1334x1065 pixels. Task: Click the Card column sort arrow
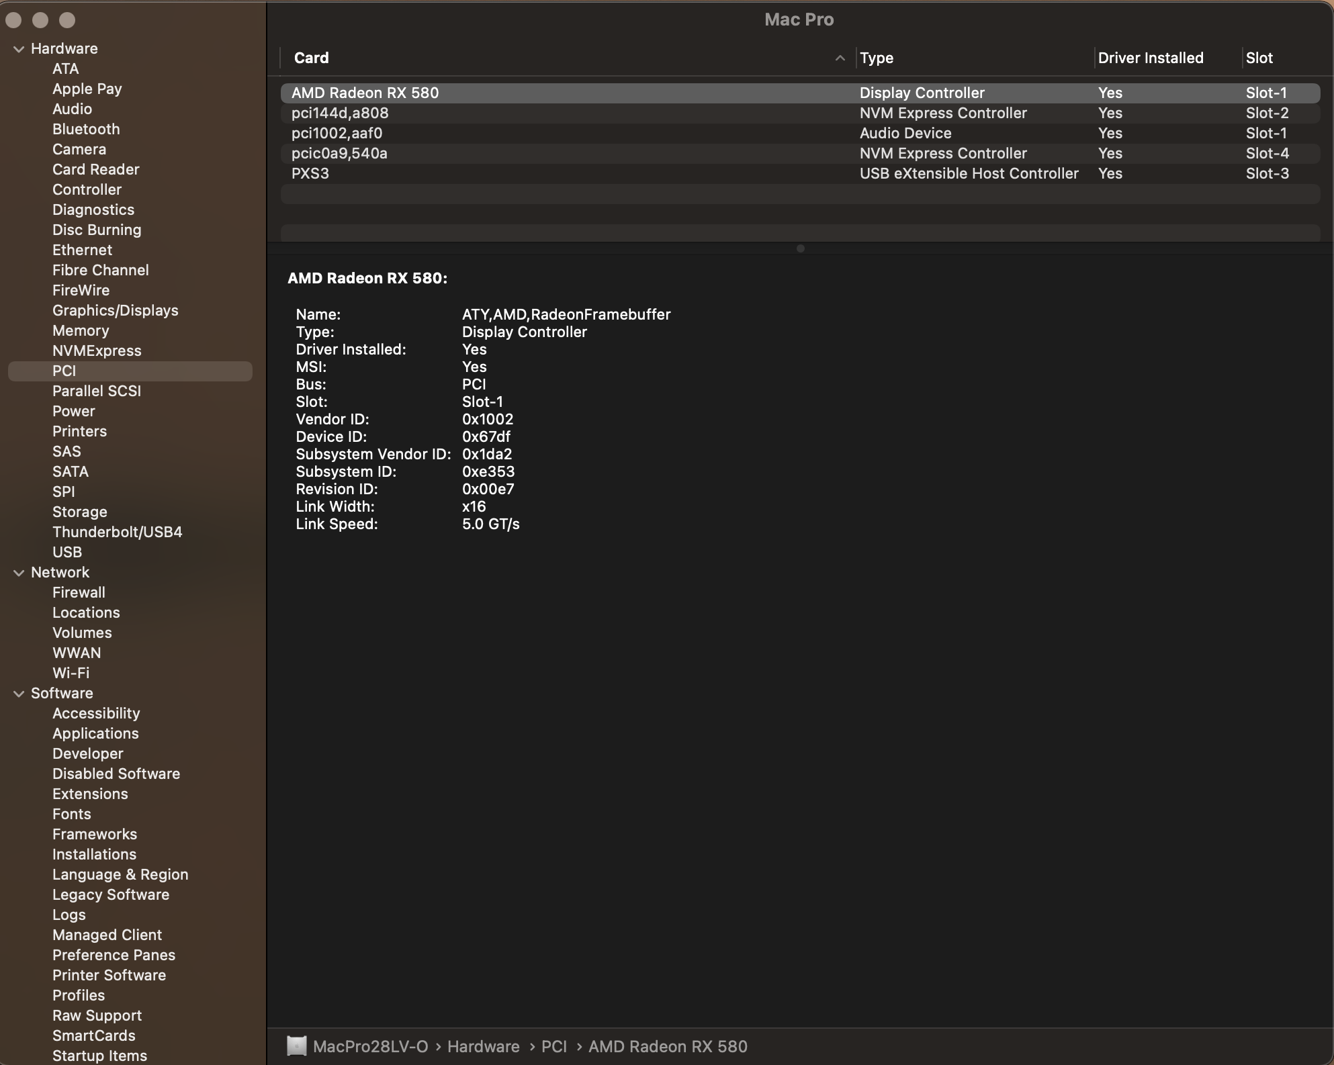[x=840, y=58]
